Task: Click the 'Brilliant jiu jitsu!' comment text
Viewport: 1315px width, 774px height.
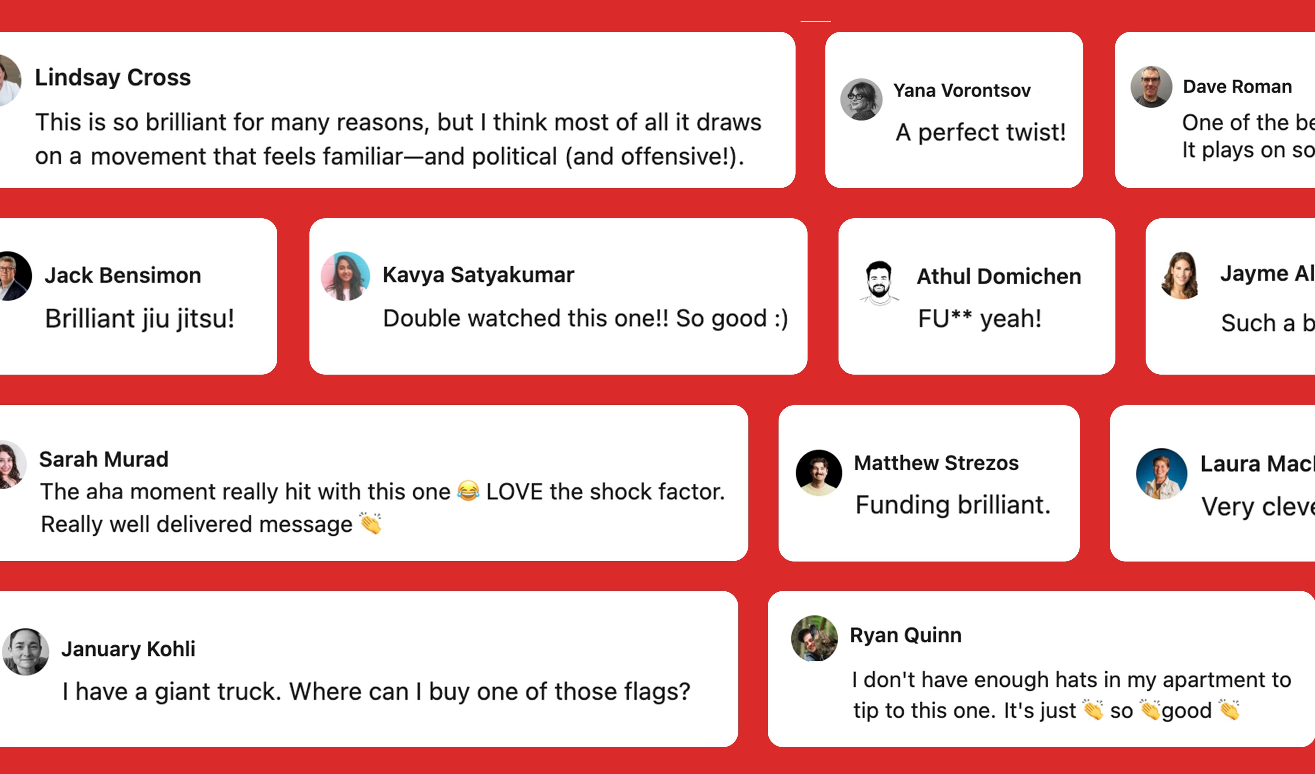Action: pyautogui.click(x=140, y=319)
